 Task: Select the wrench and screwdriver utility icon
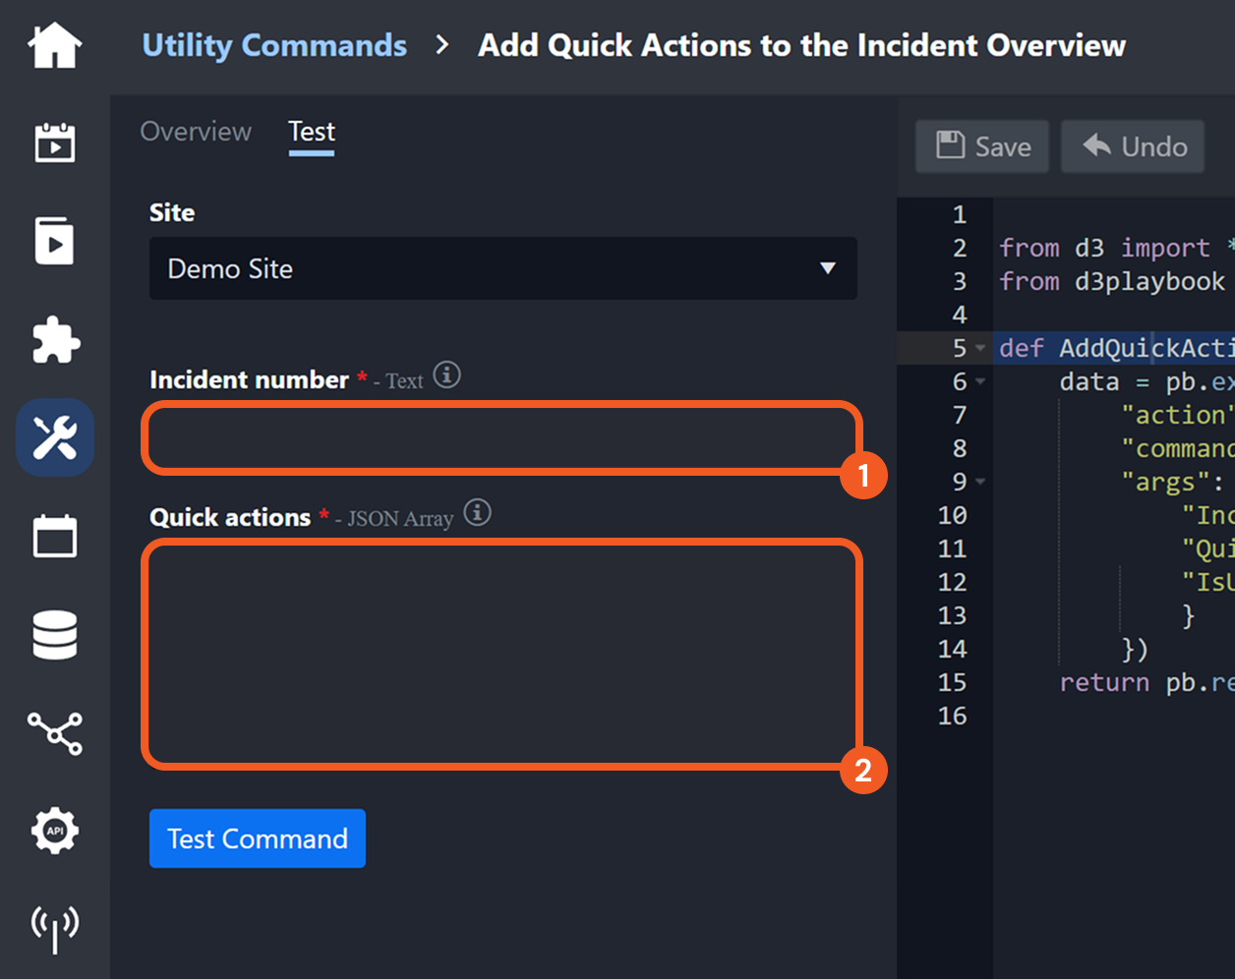(x=55, y=438)
